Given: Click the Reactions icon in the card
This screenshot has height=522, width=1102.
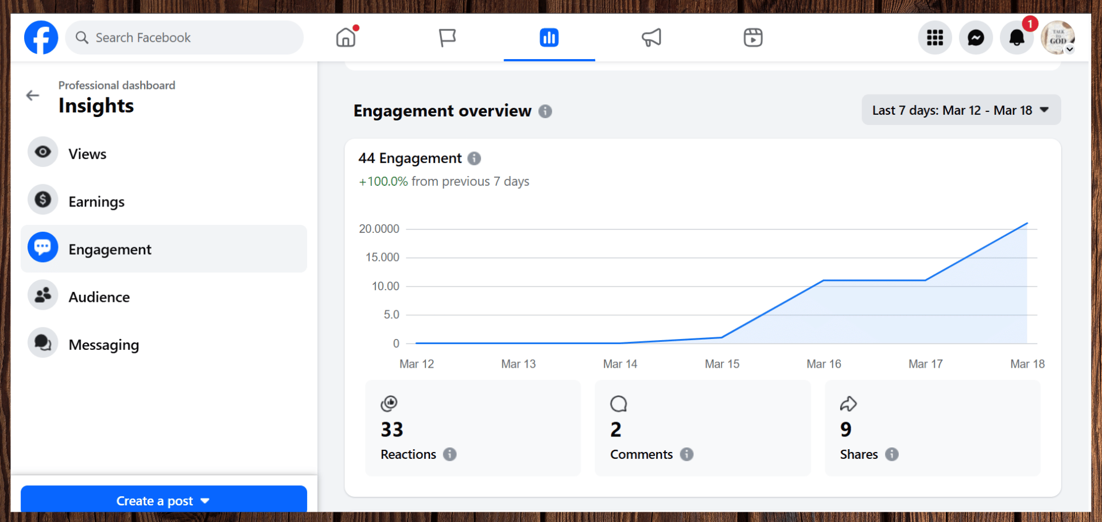Looking at the screenshot, I should coord(389,404).
